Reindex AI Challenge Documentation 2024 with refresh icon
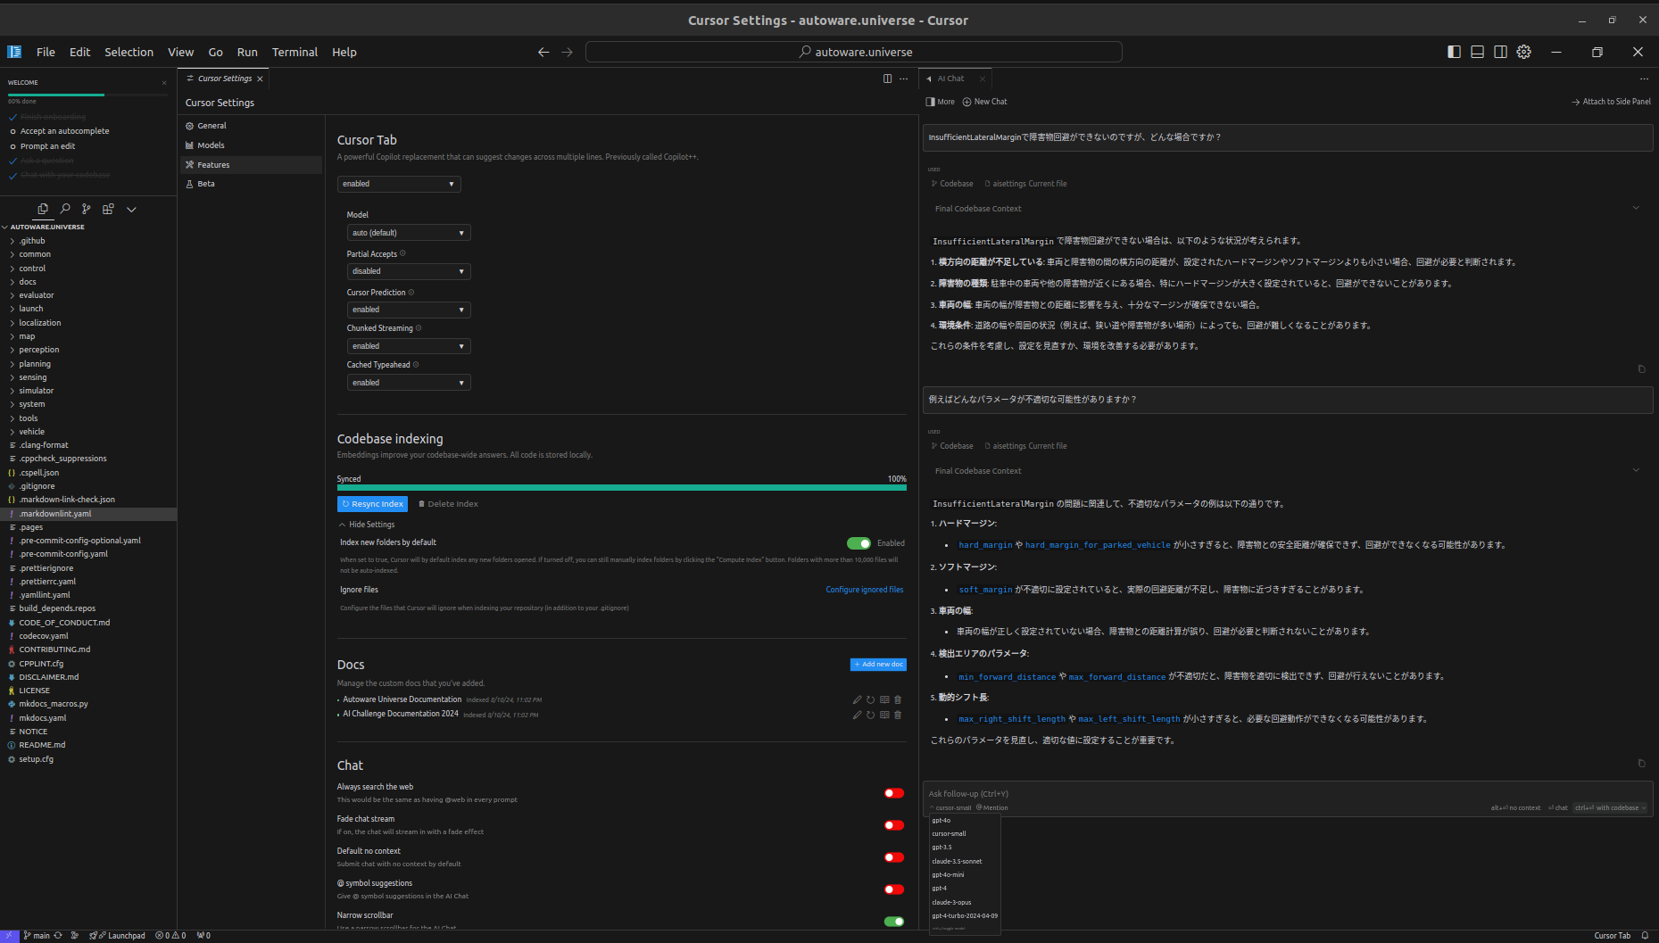This screenshot has width=1659, height=943. click(x=870, y=715)
